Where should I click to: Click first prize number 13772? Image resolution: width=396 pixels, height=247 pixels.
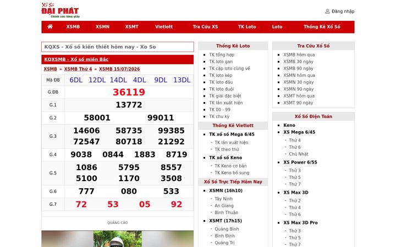pyautogui.click(x=129, y=105)
